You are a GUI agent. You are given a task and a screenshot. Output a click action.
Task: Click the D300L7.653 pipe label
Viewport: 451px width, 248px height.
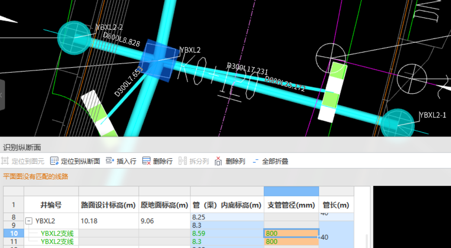128,82
